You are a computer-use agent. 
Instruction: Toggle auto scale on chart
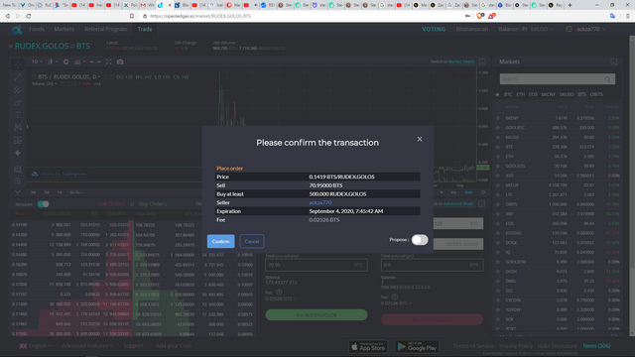click(468, 192)
